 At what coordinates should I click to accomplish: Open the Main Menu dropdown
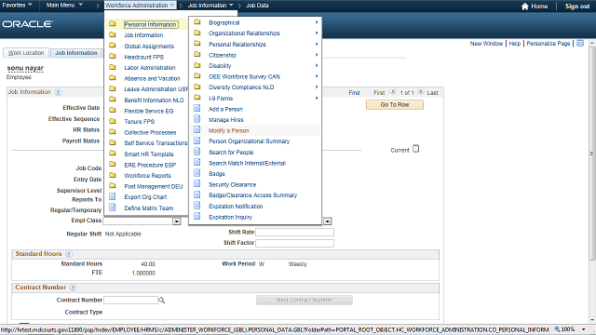click(64, 6)
